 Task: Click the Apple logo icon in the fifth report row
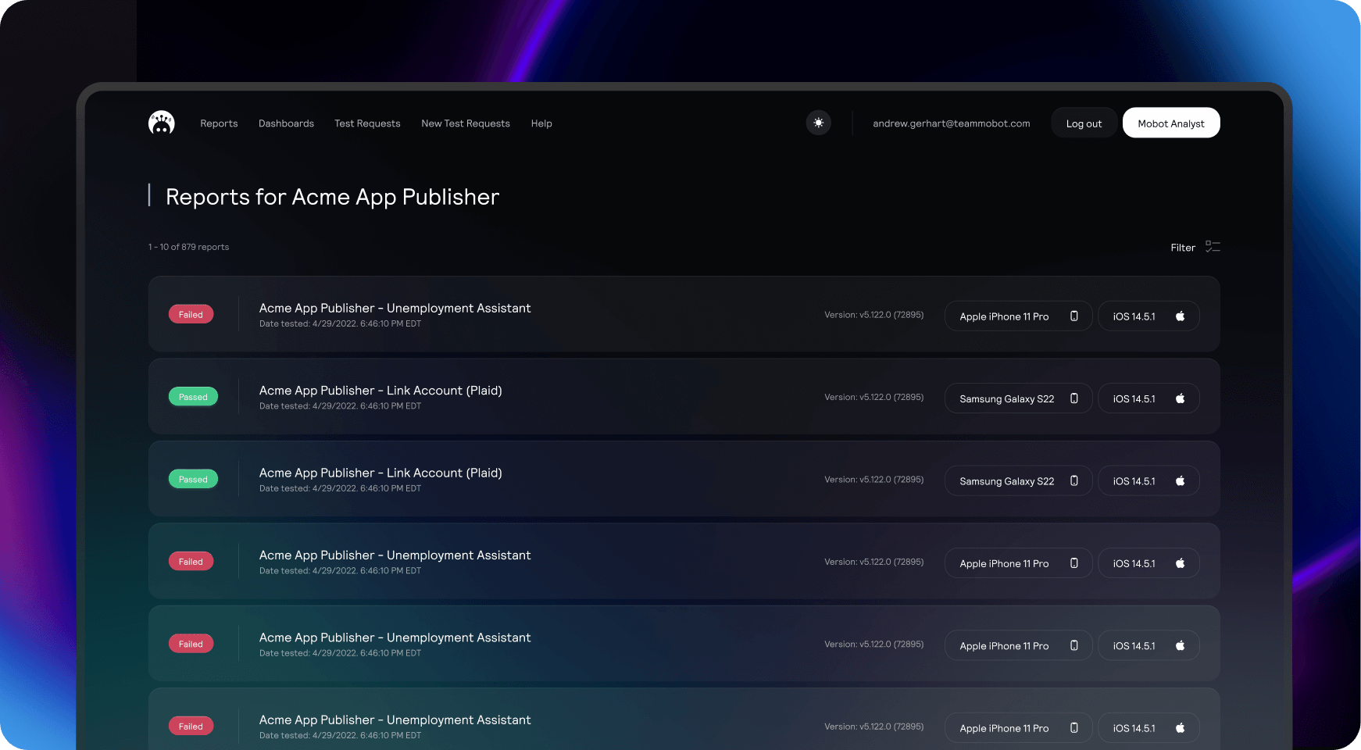(x=1181, y=646)
